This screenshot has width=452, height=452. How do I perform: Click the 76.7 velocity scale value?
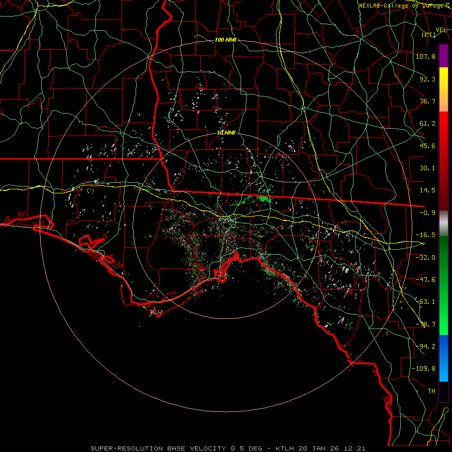[x=427, y=101]
